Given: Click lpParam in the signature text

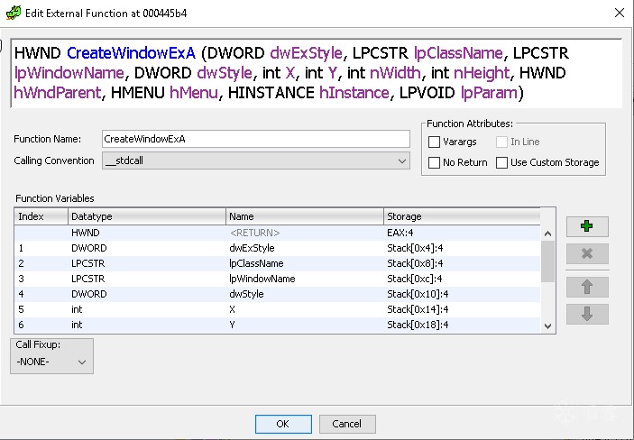Looking at the screenshot, I should pos(489,93).
